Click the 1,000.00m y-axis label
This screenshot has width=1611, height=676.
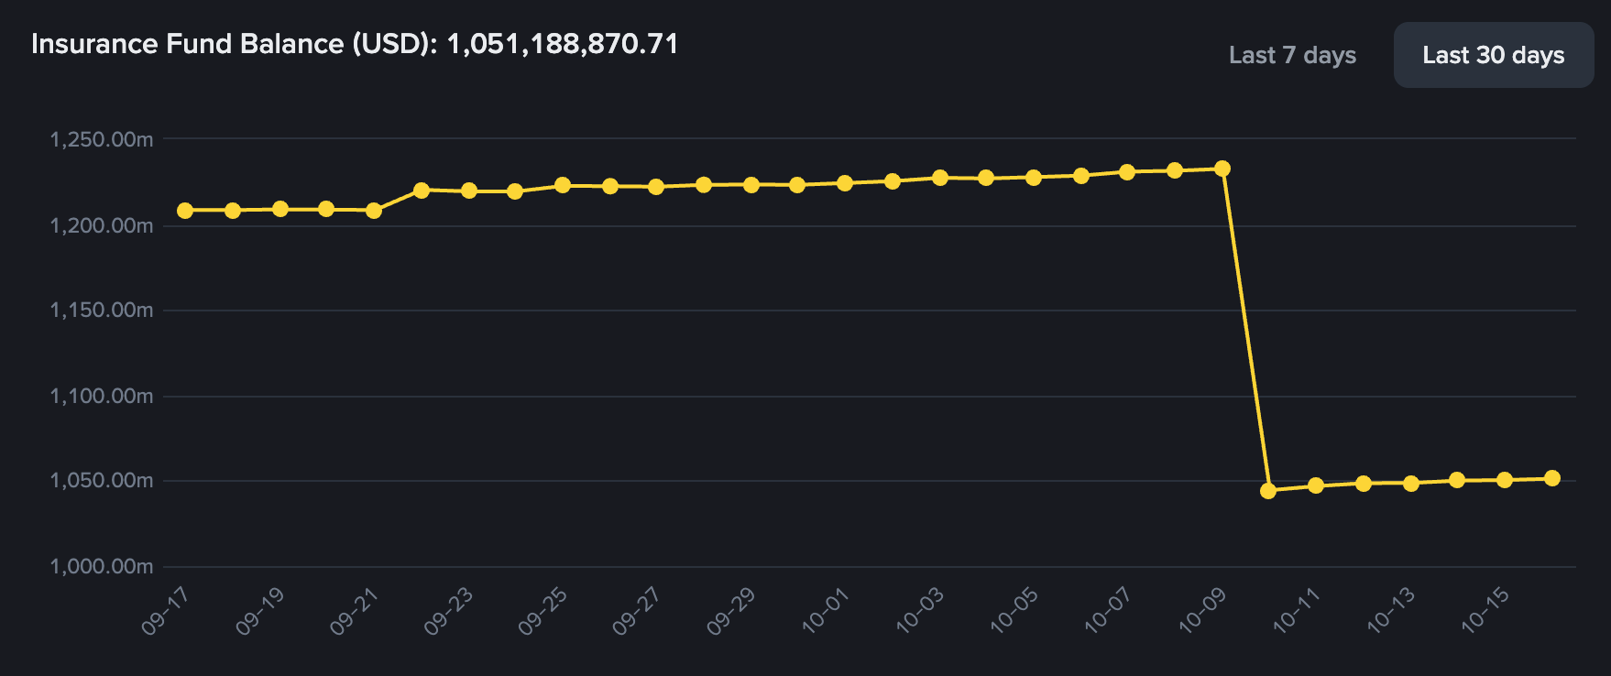[102, 566]
